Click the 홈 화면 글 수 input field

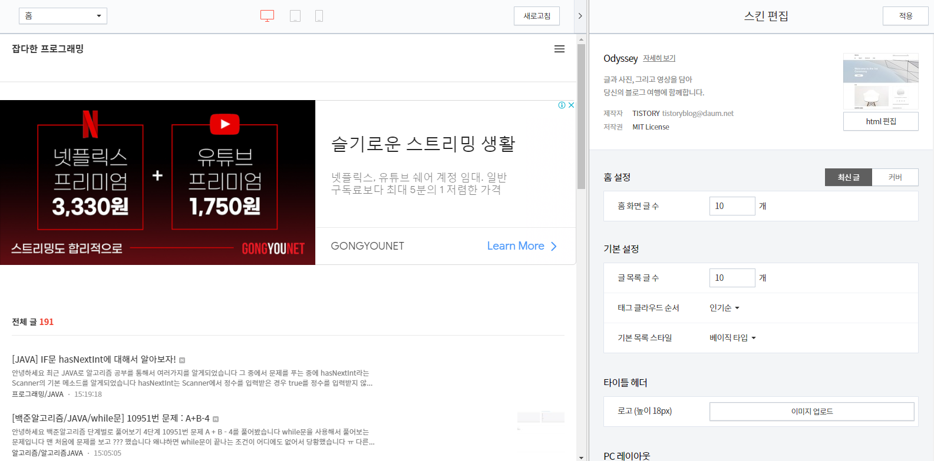[732, 206]
